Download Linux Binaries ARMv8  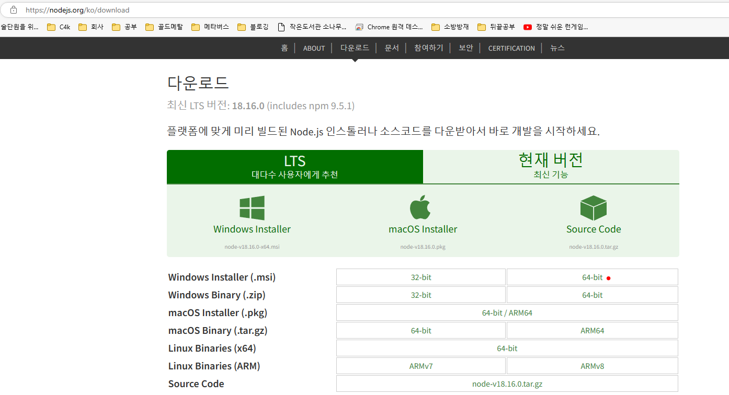(x=593, y=366)
